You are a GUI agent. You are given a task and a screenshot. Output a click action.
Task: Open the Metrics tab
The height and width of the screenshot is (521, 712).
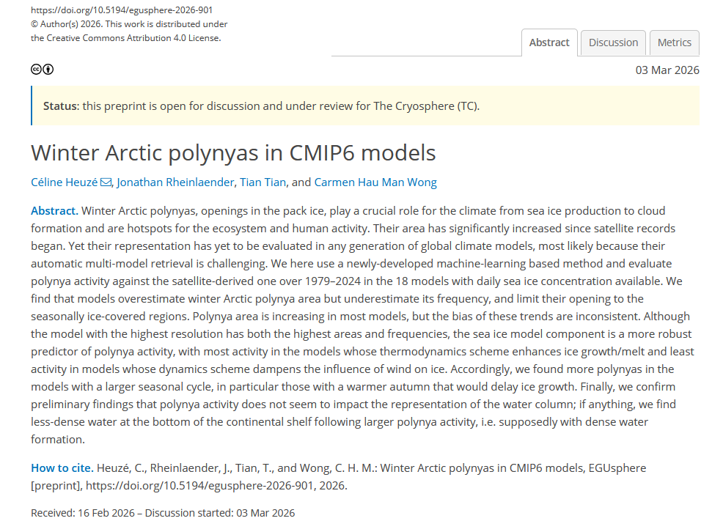pos(674,43)
